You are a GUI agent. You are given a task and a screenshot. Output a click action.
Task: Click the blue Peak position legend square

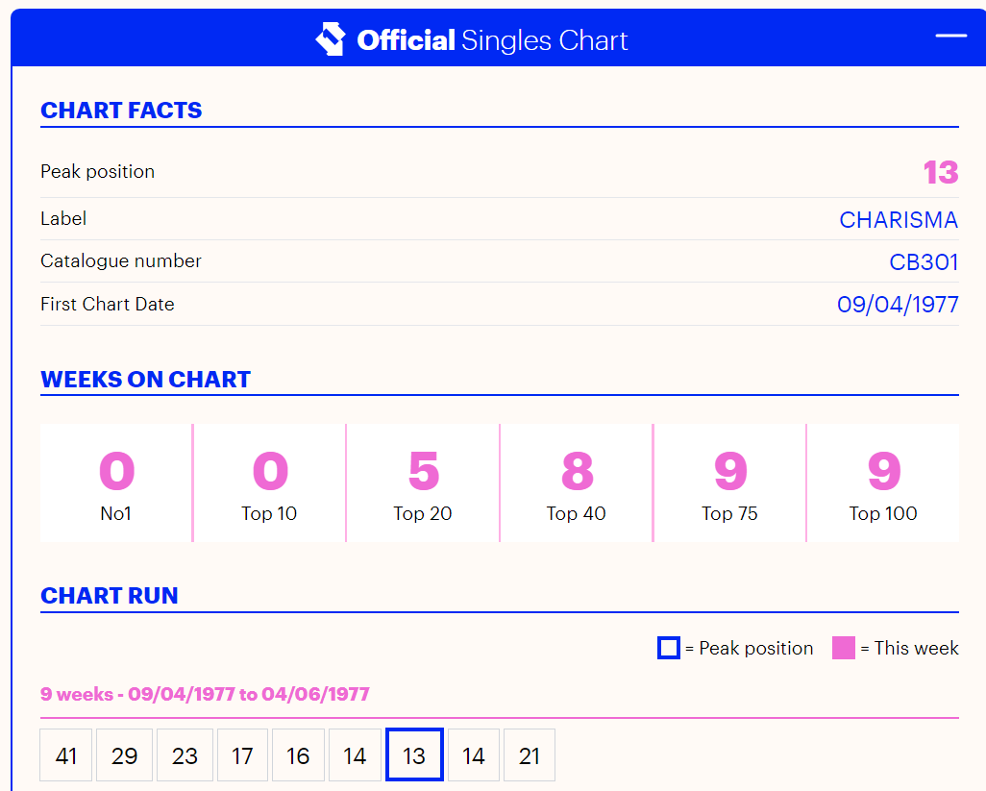coord(668,648)
